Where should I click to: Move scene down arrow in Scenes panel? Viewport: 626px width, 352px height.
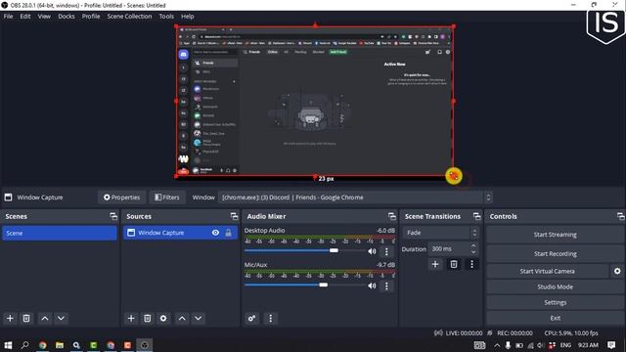tap(61, 318)
